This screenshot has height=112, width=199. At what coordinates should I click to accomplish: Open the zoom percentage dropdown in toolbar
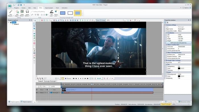tap(108, 20)
